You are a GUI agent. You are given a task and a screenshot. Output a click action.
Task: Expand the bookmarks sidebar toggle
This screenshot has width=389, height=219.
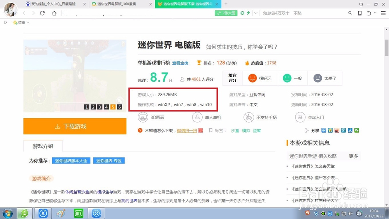point(6,22)
